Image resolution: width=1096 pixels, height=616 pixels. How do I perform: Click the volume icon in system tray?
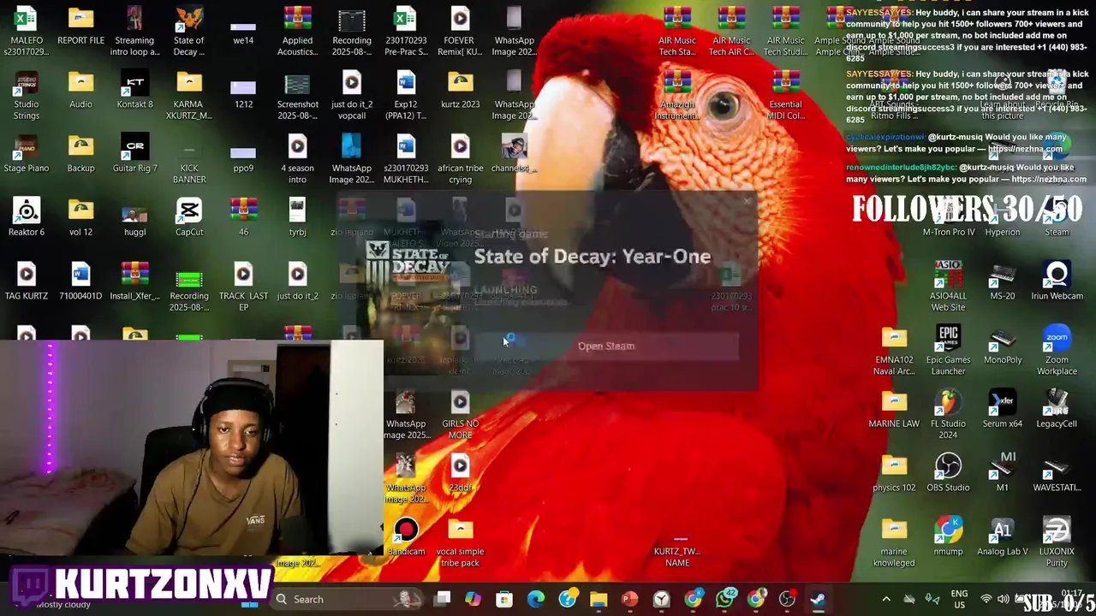coord(1004,599)
